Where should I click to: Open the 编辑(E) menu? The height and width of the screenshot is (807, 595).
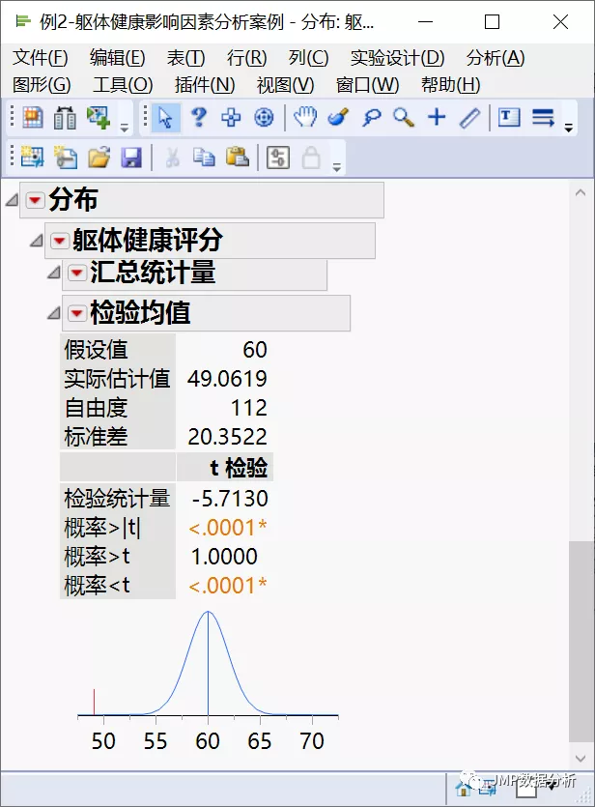[117, 58]
